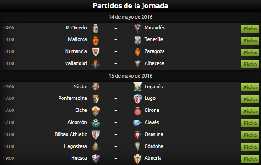Image resolution: width=261 pixels, height=165 pixels.
Task: Click the Osasuna team badge
Action: pos(138,135)
